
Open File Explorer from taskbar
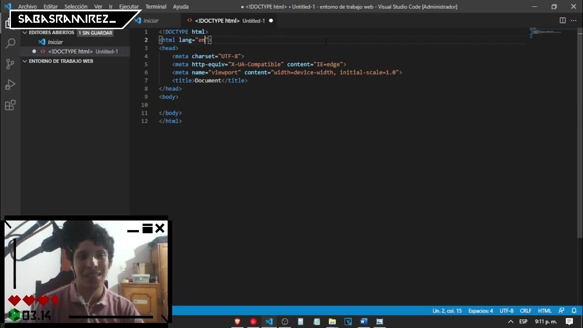[x=332, y=322]
